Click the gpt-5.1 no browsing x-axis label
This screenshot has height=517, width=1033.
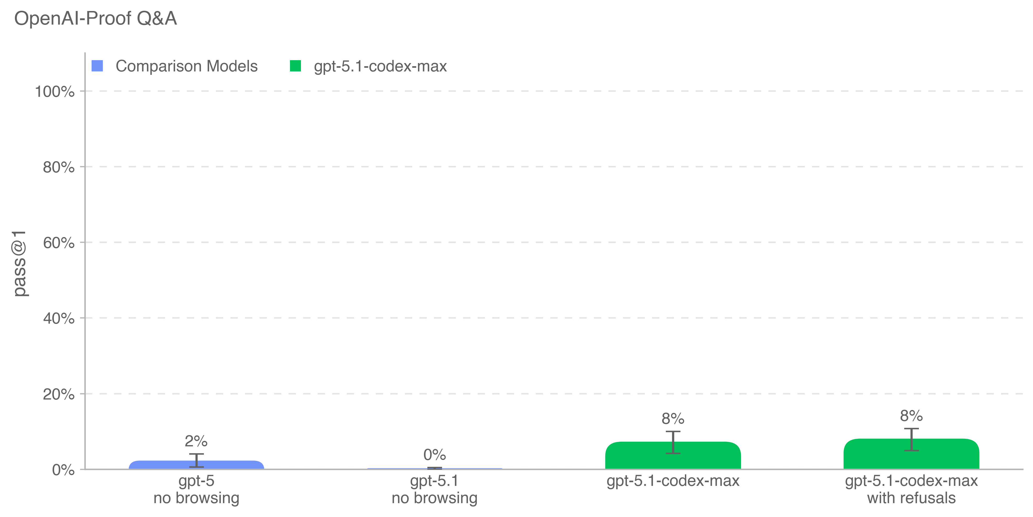434,489
